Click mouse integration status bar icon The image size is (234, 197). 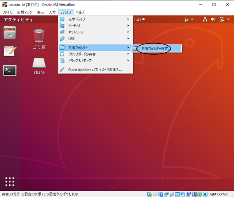pos(200,194)
